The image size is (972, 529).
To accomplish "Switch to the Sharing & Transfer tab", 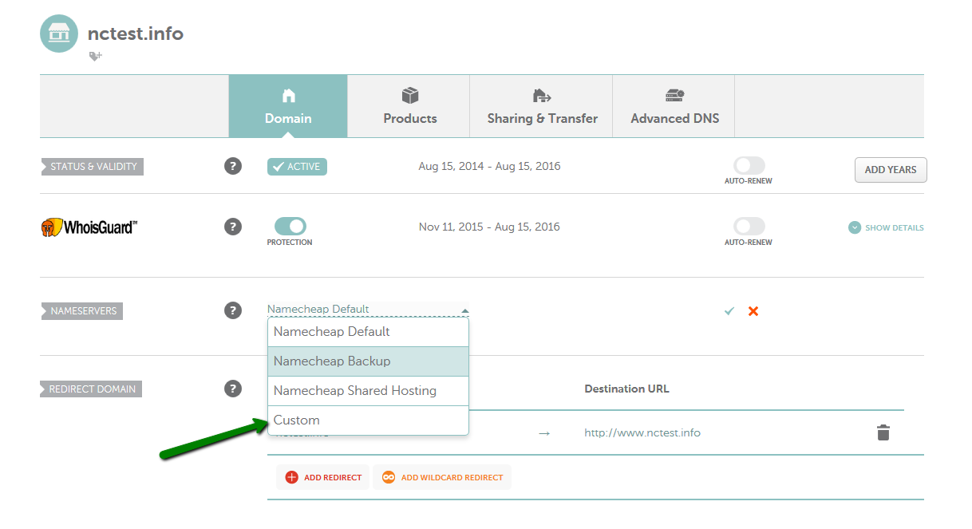I will click(x=542, y=106).
